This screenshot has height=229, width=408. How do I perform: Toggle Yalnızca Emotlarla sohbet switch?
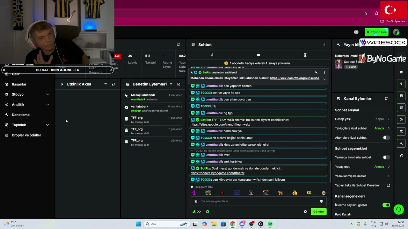[x=386, y=157]
